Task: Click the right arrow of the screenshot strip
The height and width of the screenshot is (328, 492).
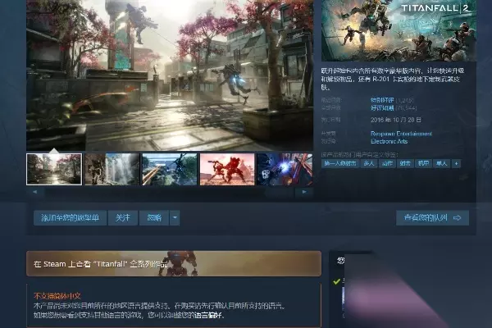Action: (304, 191)
